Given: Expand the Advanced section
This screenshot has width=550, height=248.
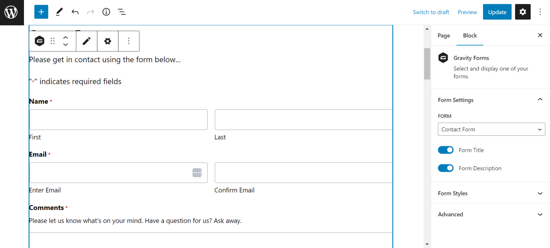Looking at the screenshot, I should coord(491,214).
